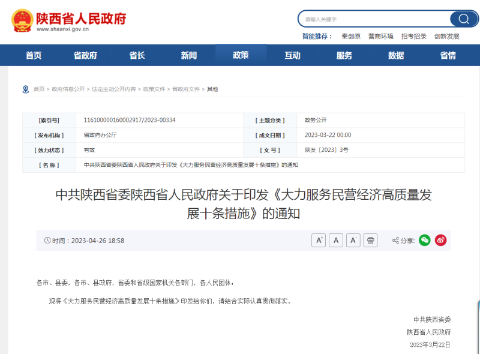Click the 招考招录 quick link
The image size is (480, 354).
click(414, 37)
